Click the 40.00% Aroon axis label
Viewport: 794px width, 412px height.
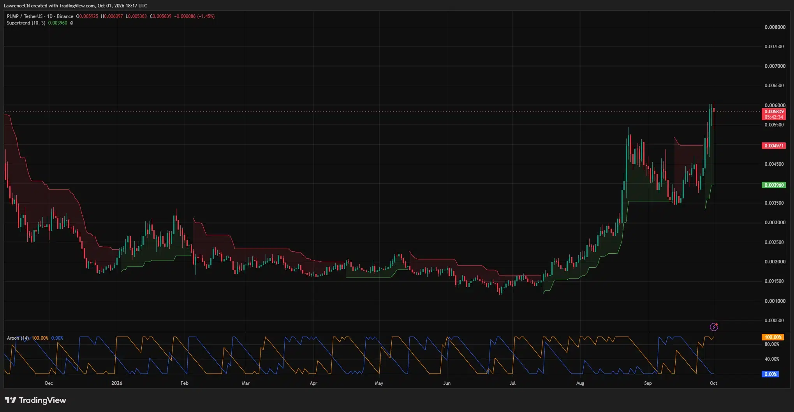pyautogui.click(x=772, y=359)
